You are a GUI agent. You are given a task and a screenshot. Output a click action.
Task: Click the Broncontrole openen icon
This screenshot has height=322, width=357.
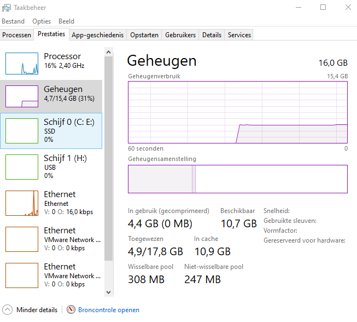point(71,310)
